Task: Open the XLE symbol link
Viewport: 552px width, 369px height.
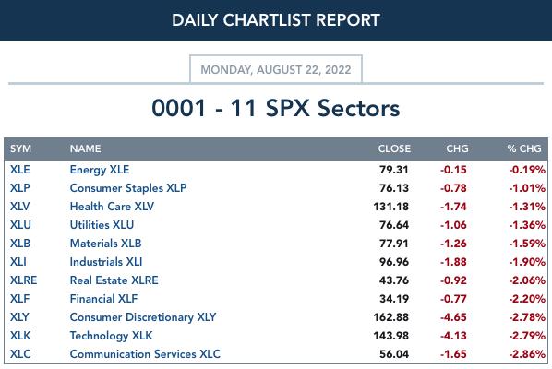Action: (19, 170)
